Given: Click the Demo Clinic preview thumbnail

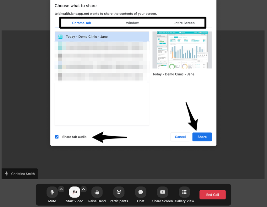Looking at the screenshot, I should tap(182, 50).
